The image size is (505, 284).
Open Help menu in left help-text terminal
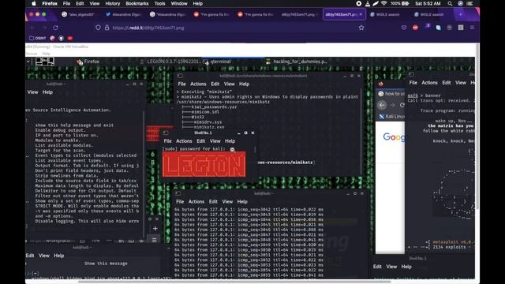47,92
